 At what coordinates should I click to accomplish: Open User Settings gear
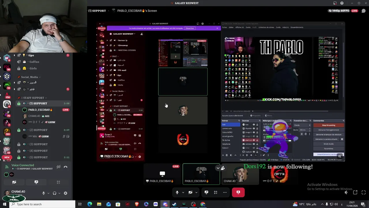65,193
